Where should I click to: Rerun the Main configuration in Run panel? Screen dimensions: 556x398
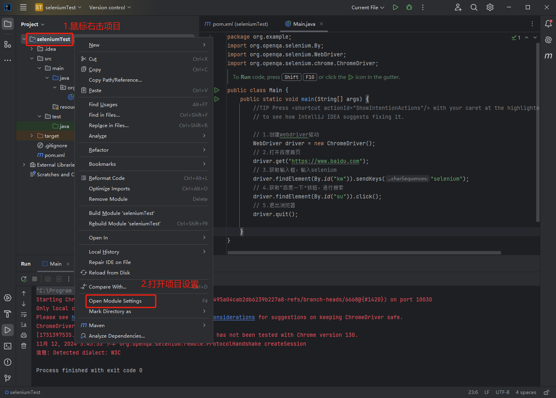[x=24, y=279]
